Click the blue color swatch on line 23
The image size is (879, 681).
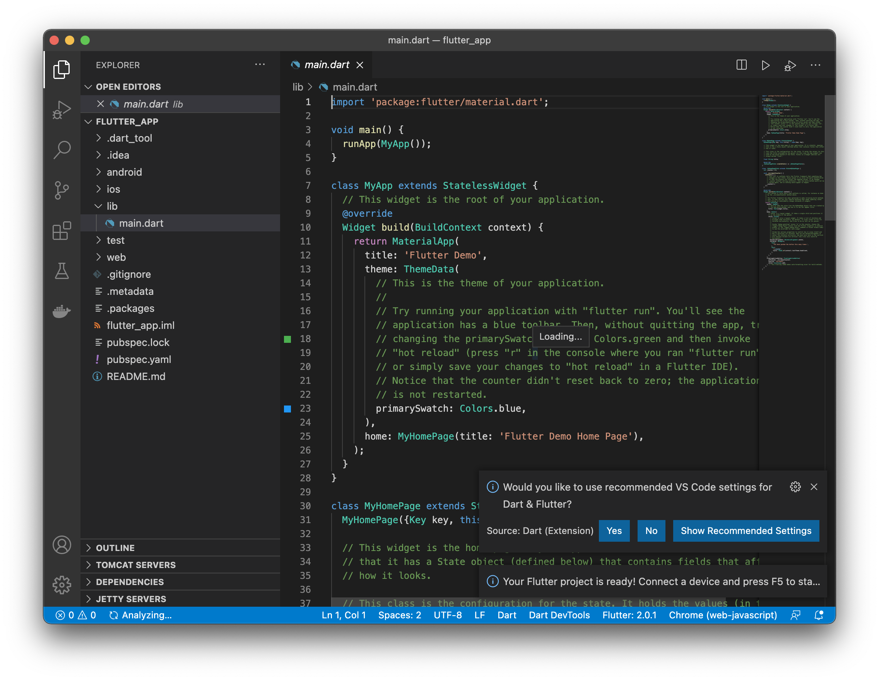(287, 409)
